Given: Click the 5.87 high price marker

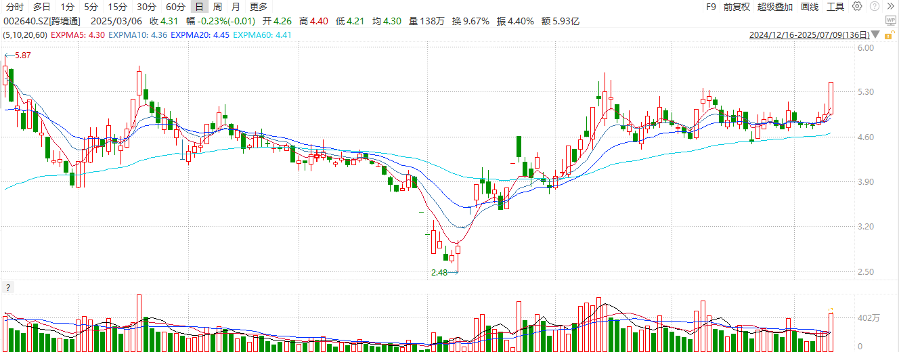Looking at the screenshot, I should click(23, 56).
